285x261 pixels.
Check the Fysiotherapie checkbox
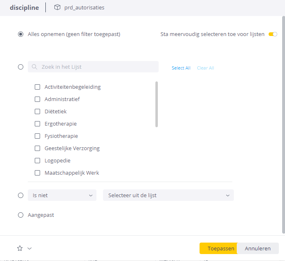(x=37, y=136)
